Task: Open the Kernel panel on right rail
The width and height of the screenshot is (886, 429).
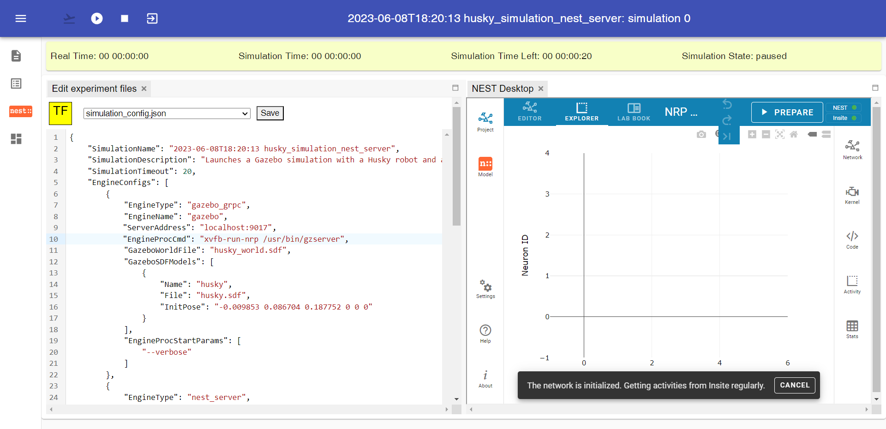Action: (x=852, y=195)
